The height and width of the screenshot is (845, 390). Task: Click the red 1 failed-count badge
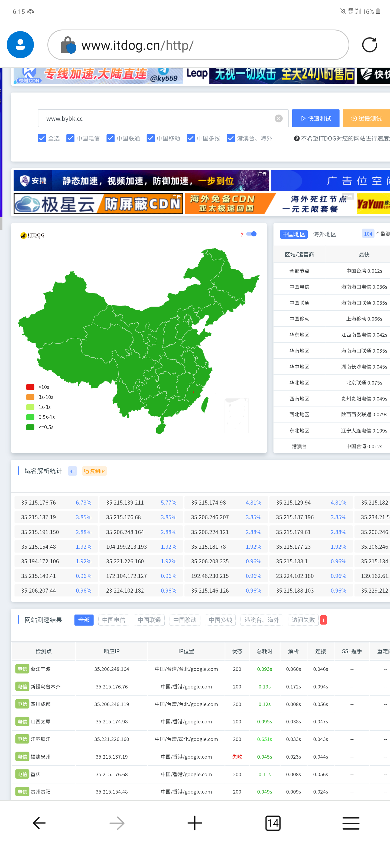323,620
